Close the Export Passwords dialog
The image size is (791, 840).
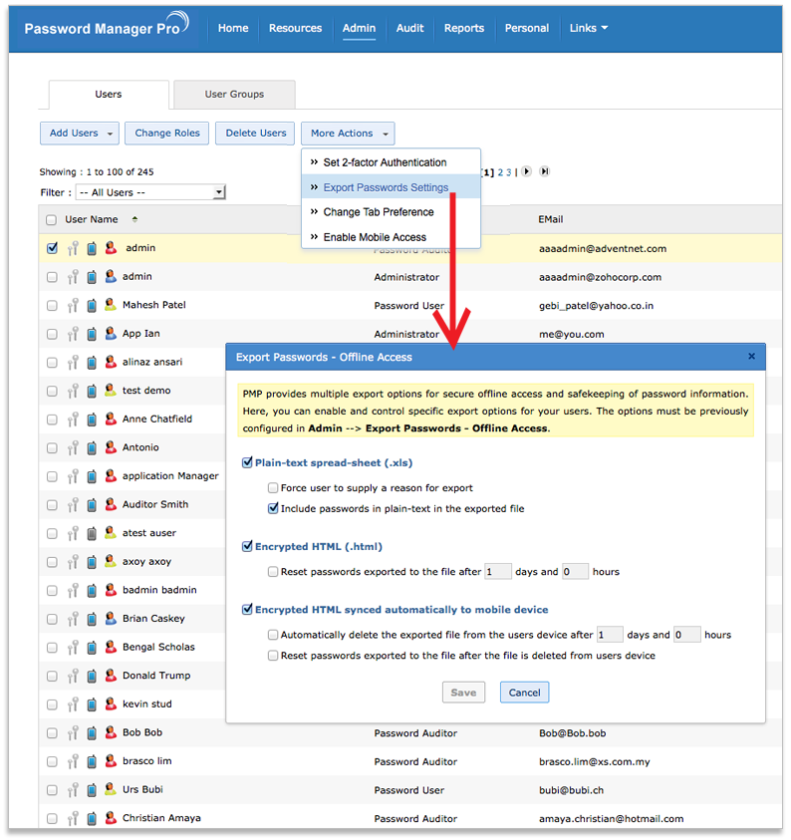click(x=751, y=357)
